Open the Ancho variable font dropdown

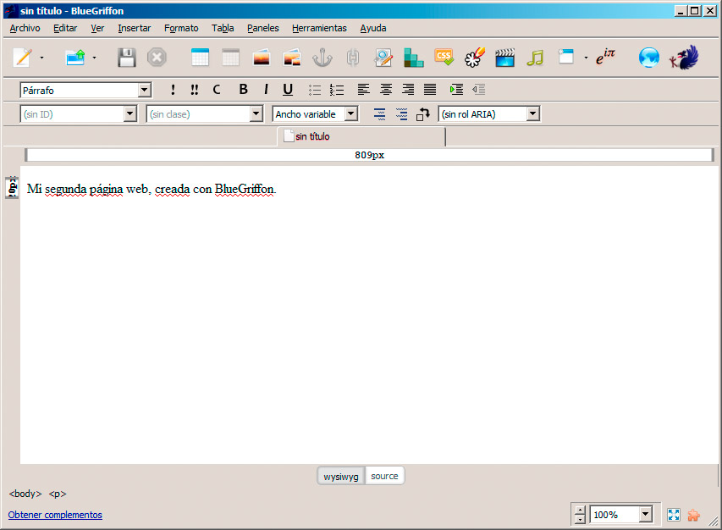(x=316, y=113)
